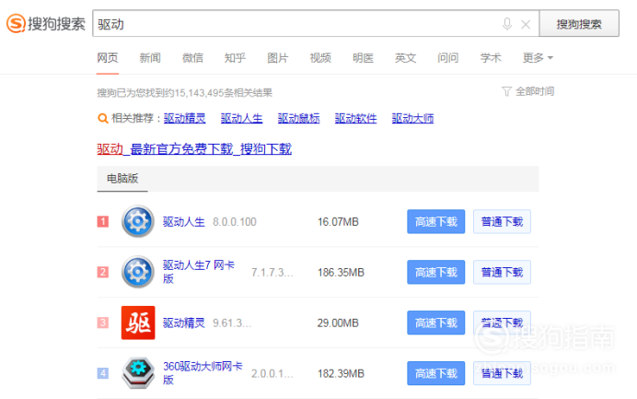Screen dimensions: 637x399
Task: Open the 驱动人生 software name link in row 1
Action: point(183,222)
